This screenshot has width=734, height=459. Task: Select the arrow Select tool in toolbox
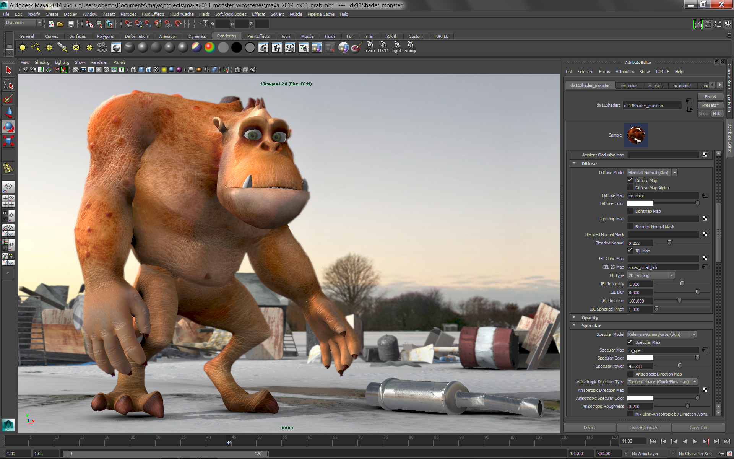8,70
